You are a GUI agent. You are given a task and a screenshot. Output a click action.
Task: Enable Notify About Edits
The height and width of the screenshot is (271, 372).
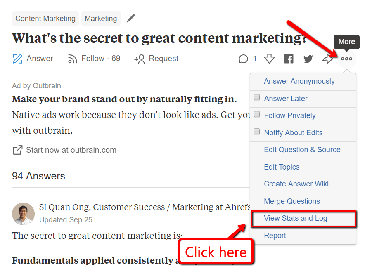pos(256,132)
